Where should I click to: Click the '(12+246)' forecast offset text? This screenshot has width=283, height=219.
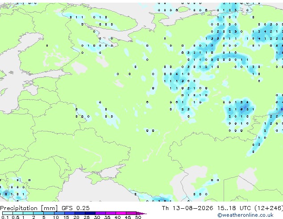(x=269, y=208)
